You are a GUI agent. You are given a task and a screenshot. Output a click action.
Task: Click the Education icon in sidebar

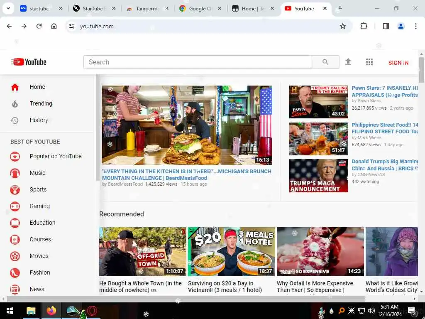pos(15,223)
